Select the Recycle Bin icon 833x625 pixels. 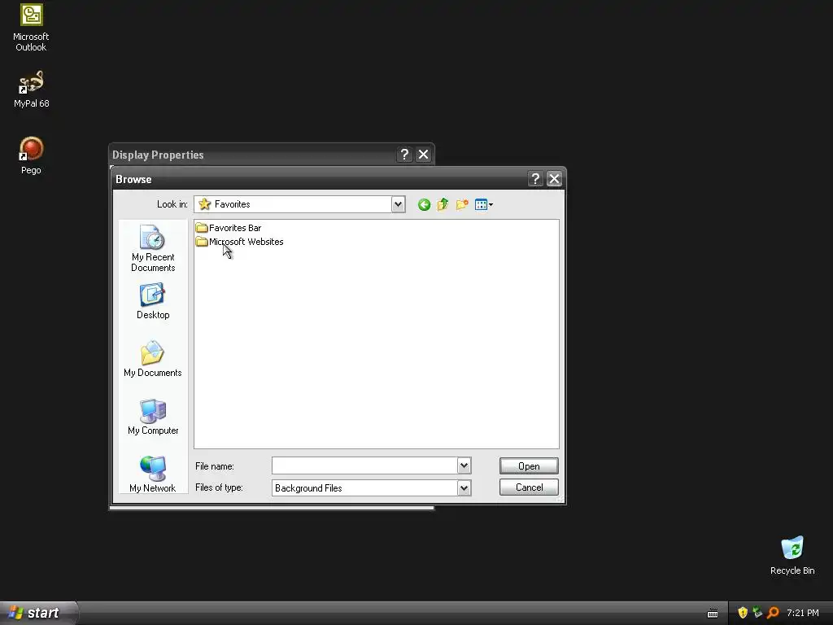click(x=792, y=555)
